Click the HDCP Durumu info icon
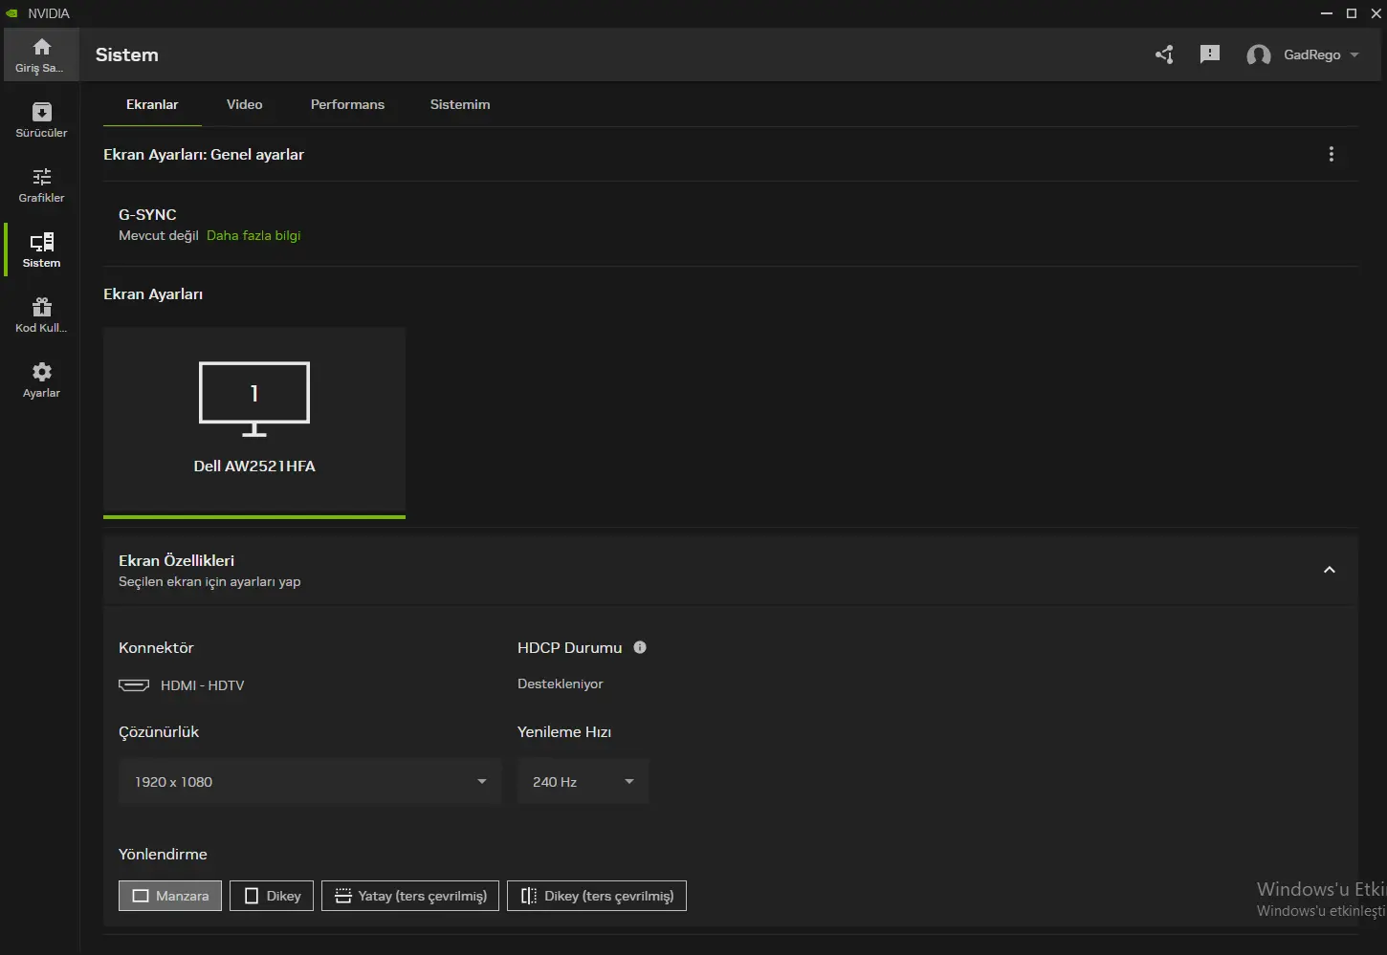Image resolution: width=1387 pixels, height=955 pixels. pyautogui.click(x=640, y=647)
